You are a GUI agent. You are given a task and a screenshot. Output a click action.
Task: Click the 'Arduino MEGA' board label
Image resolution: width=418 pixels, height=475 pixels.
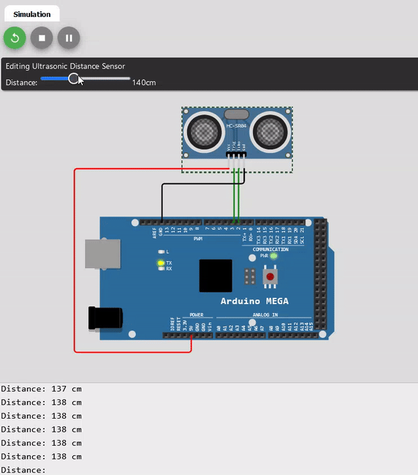[254, 301]
